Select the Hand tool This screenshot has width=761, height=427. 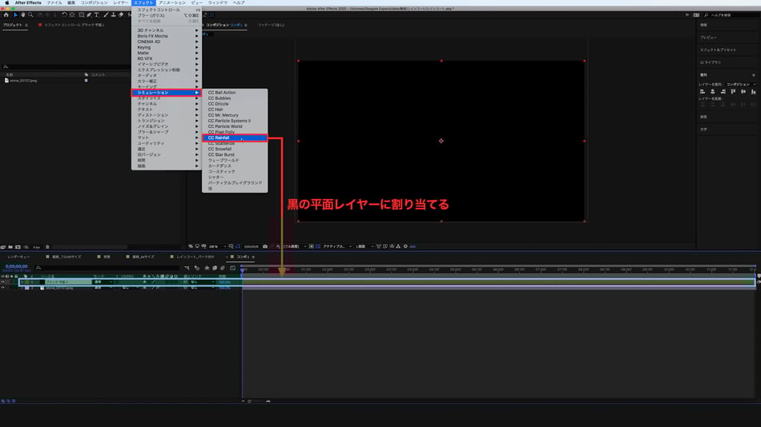[22, 14]
